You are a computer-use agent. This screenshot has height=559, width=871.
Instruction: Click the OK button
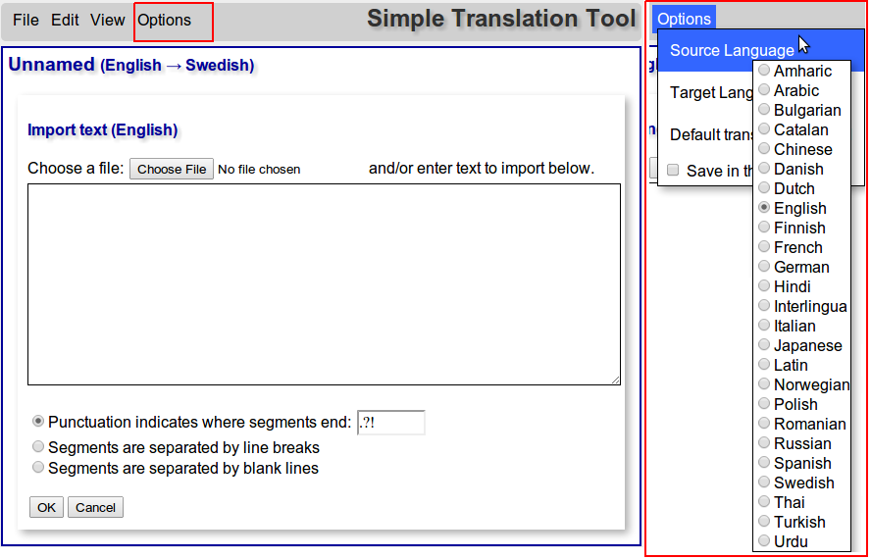pos(46,507)
